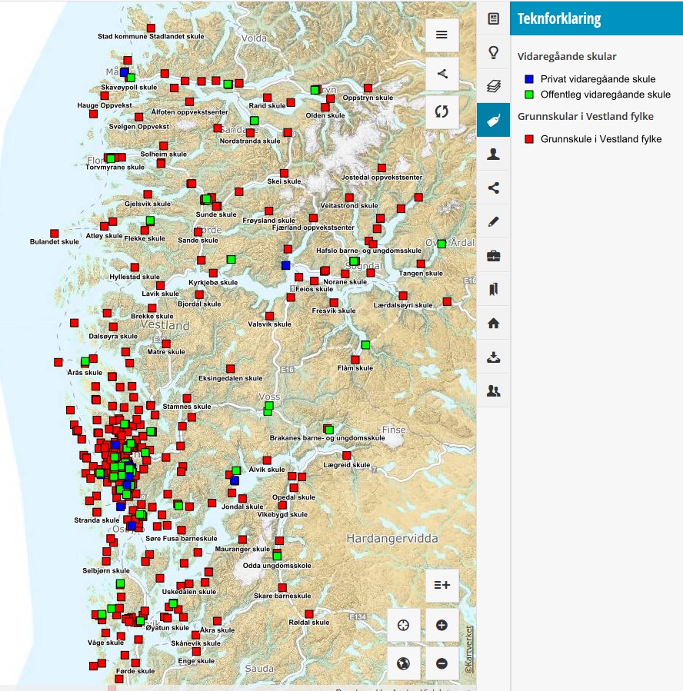Click the Kartverket attribution link
Image resolution: width=683 pixels, height=691 pixels.
(x=468, y=650)
